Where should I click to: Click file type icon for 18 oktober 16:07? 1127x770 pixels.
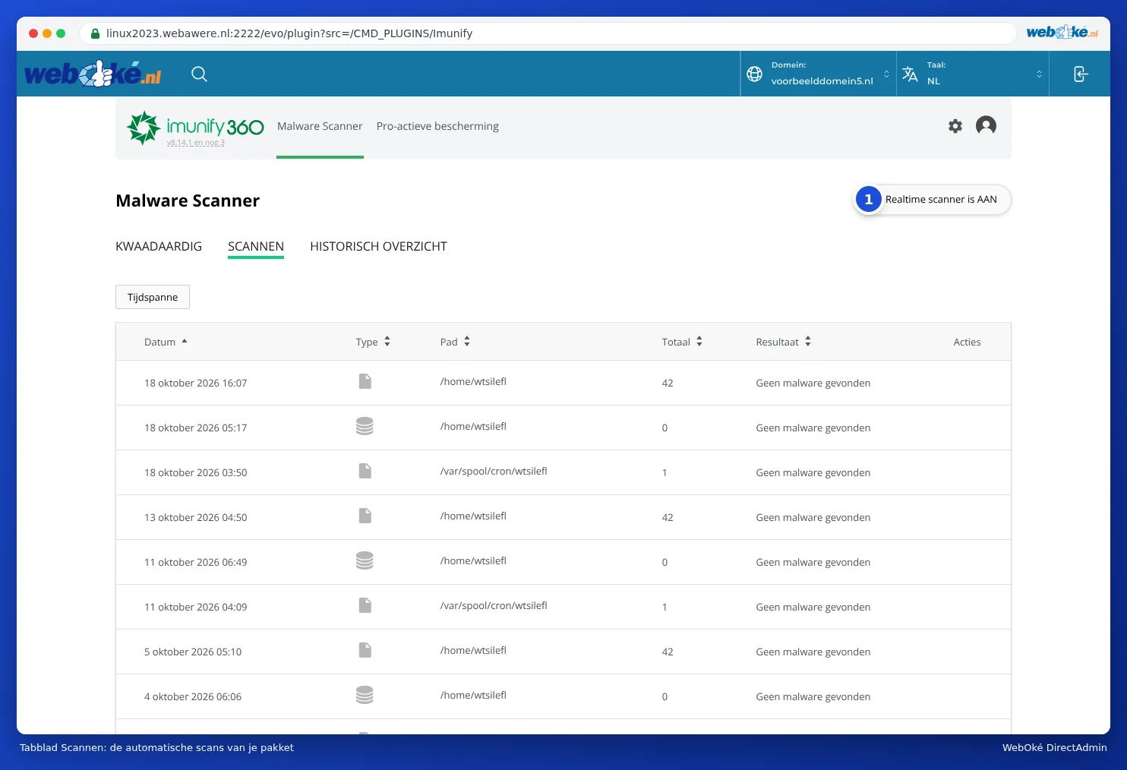[365, 381]
